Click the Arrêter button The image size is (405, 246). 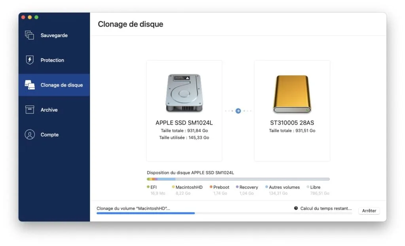[369, 210]
